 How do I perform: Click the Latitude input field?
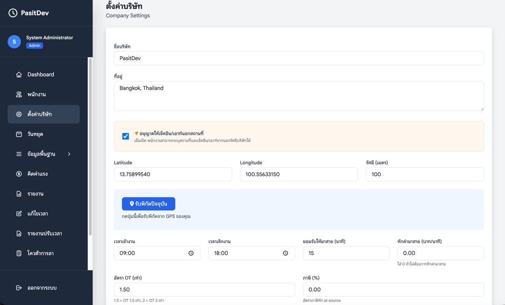[x=173, y=174]
